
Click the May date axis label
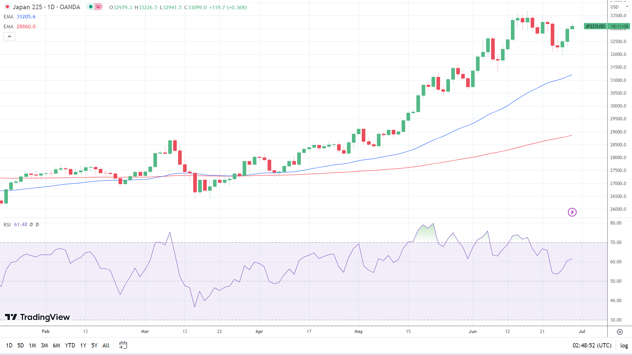pyautogui.click(x=358, y=331)
